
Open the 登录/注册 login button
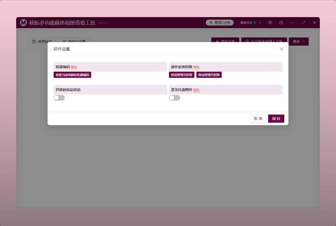click(220, 23)
